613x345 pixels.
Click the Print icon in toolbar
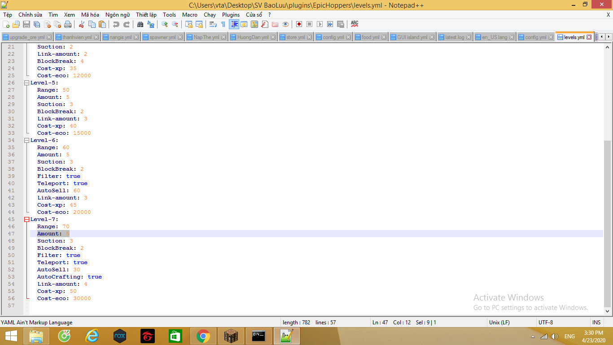pyautogui.click(x=68, y=24)
